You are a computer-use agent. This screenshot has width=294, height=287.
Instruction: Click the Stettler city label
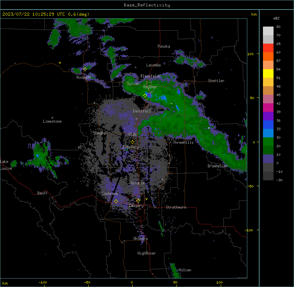point(216,81)
